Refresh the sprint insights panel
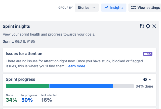161x109 pixels. (x=142, y=26)
